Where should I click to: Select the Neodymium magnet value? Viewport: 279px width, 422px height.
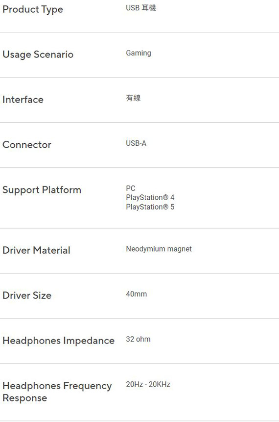pos(159,249)
